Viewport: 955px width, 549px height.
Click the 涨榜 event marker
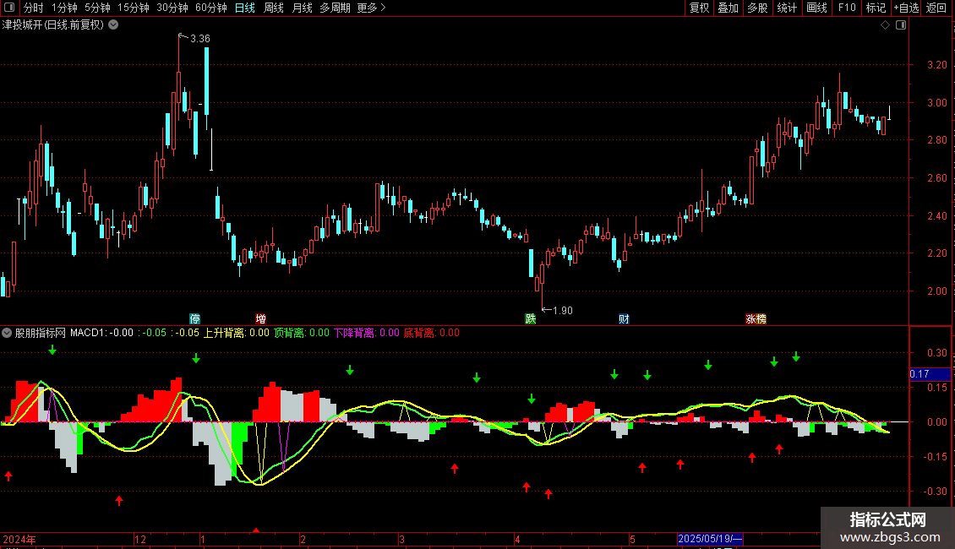756,319
